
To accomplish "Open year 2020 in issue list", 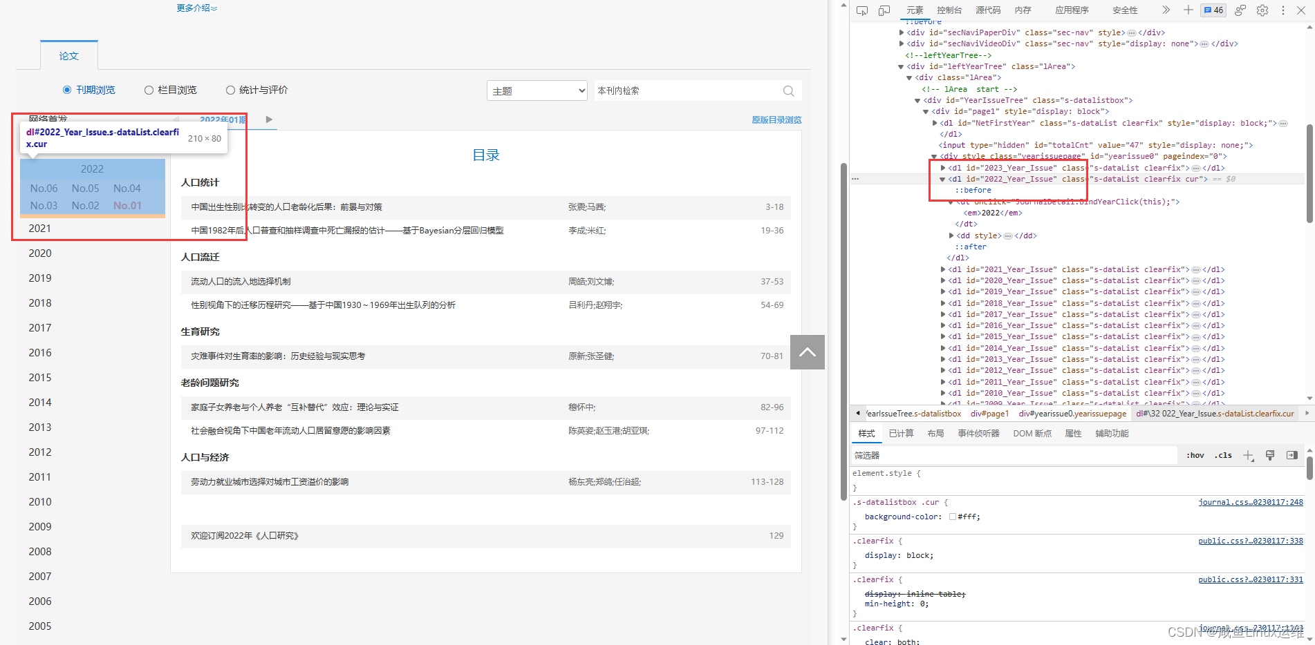I will coord(40,253).
